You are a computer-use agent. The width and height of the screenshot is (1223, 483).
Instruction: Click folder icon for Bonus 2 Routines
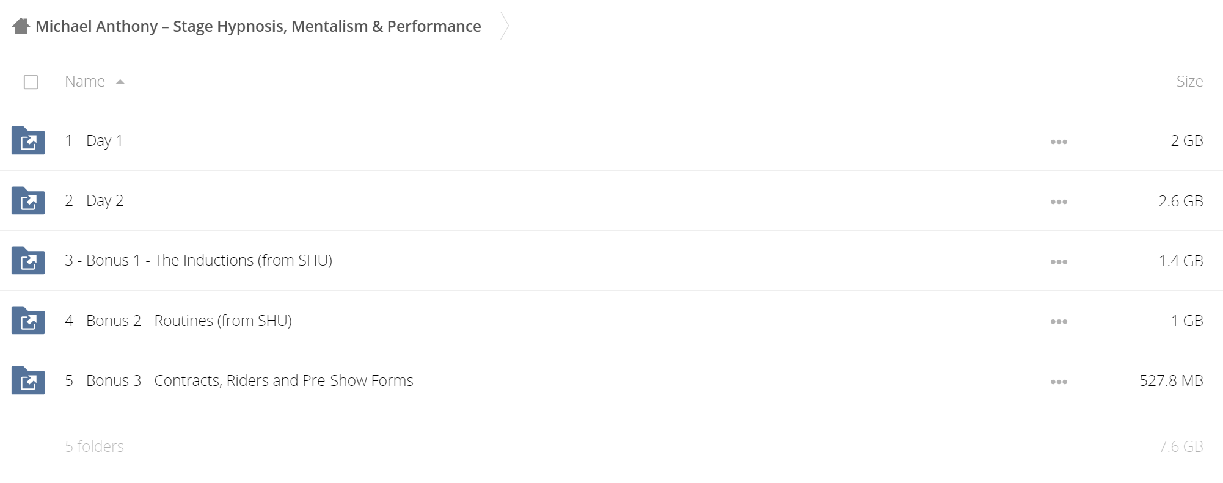pyautogui.click(x=28, y=320)
